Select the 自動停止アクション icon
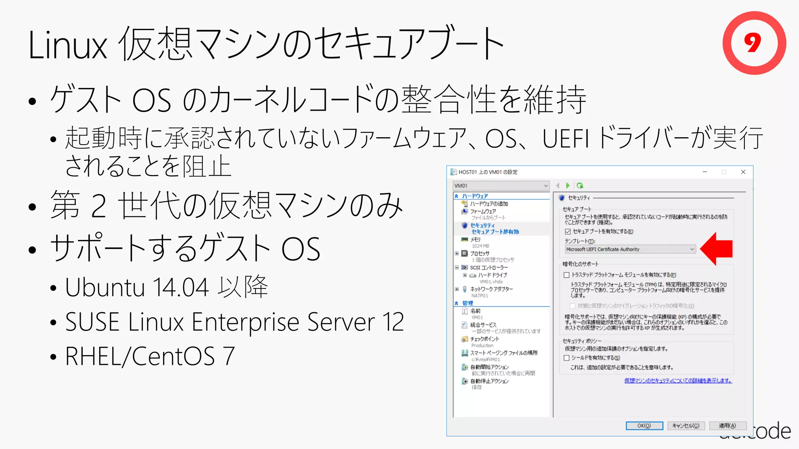This screenshot has height=449, width=799. tap(465, 381)
